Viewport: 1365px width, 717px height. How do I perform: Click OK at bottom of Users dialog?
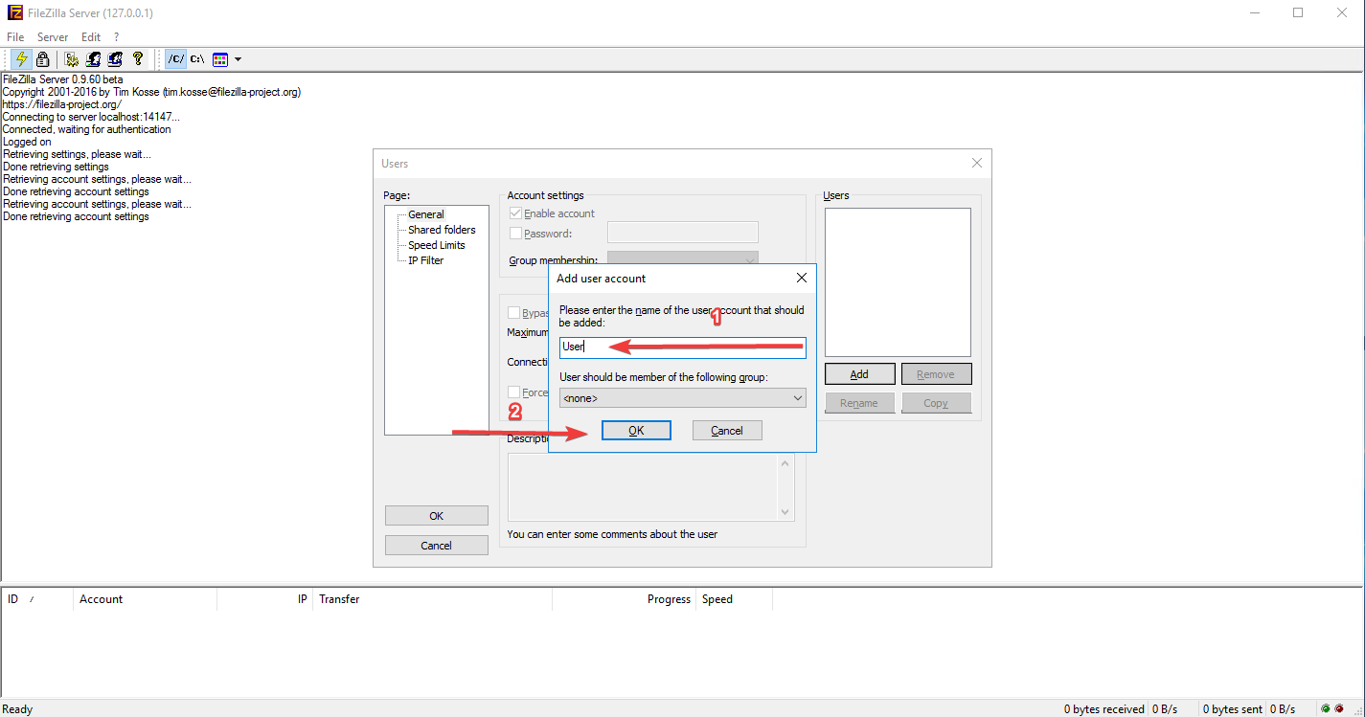(x=436, y=516)
